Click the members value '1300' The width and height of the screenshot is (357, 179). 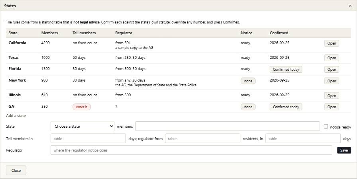[45, 68]
